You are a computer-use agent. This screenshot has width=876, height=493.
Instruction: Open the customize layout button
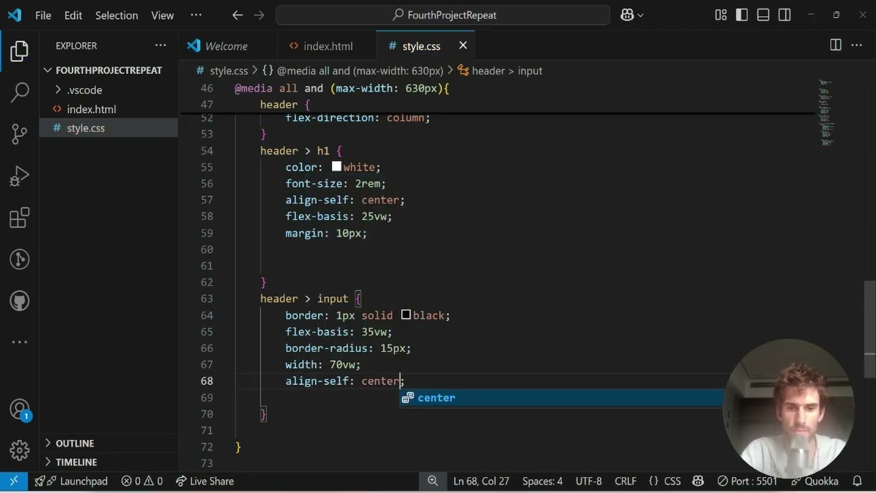click(721, 15)
